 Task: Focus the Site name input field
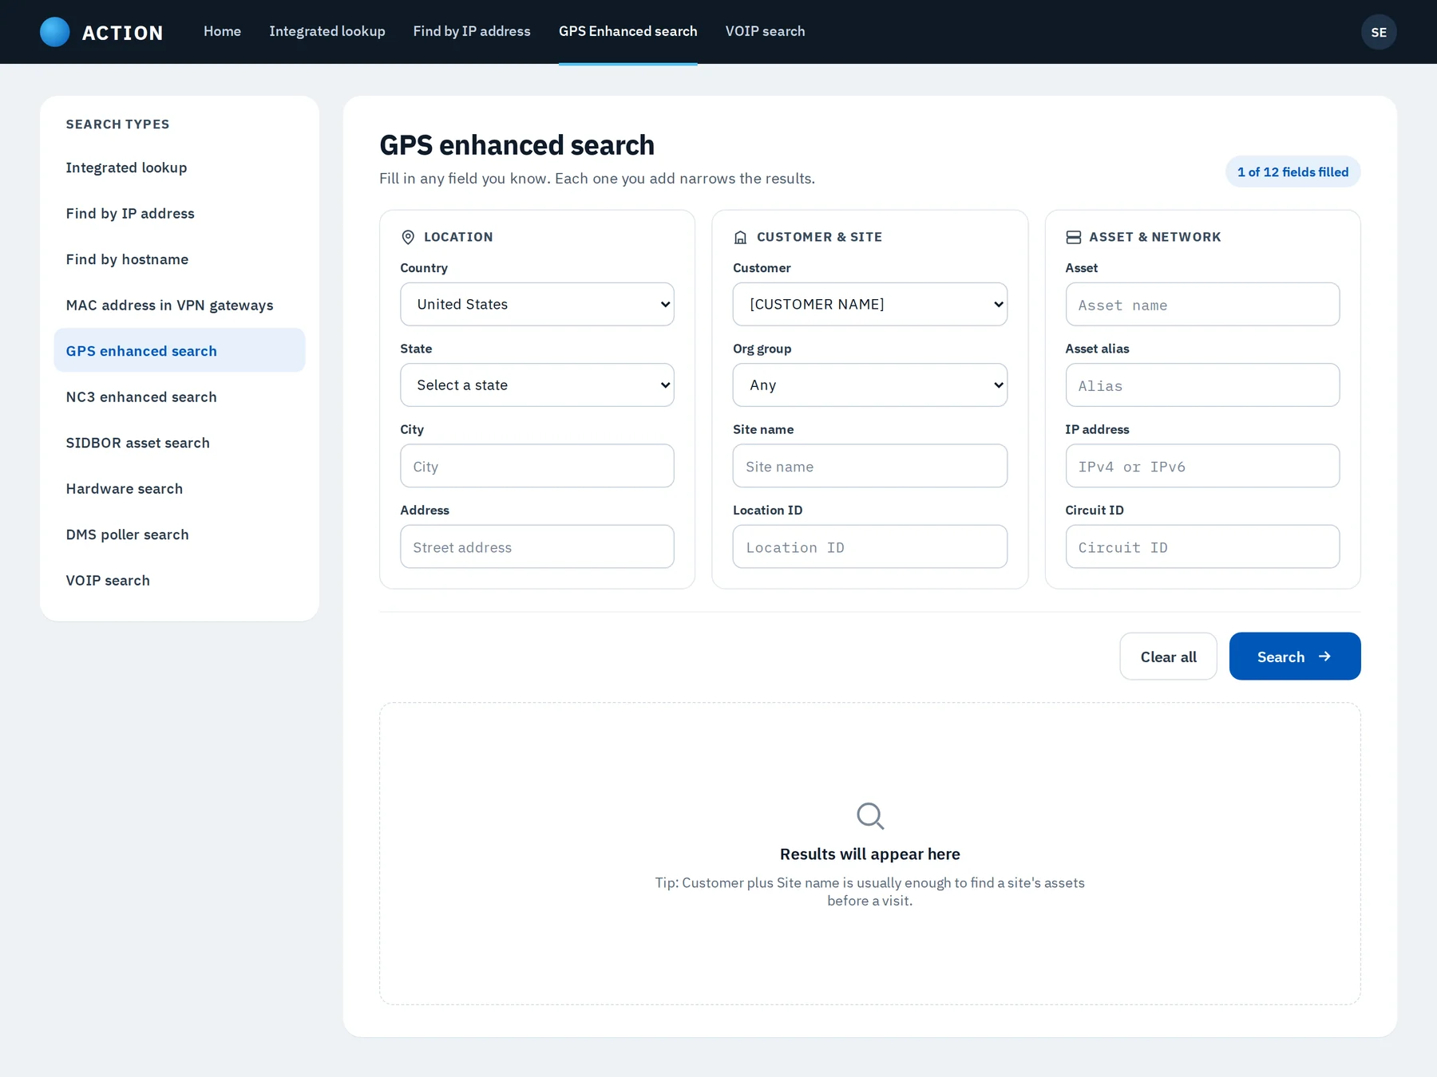click(x=870, y=466)
